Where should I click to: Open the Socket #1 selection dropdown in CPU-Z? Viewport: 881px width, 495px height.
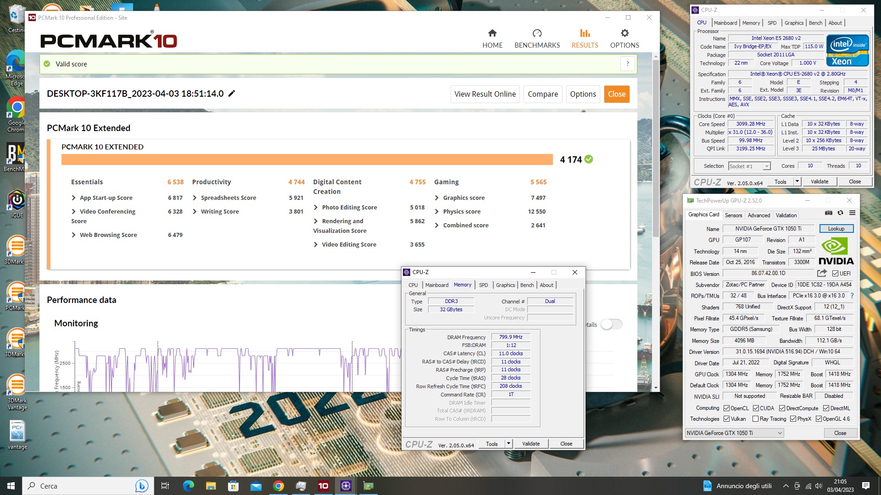749,166
